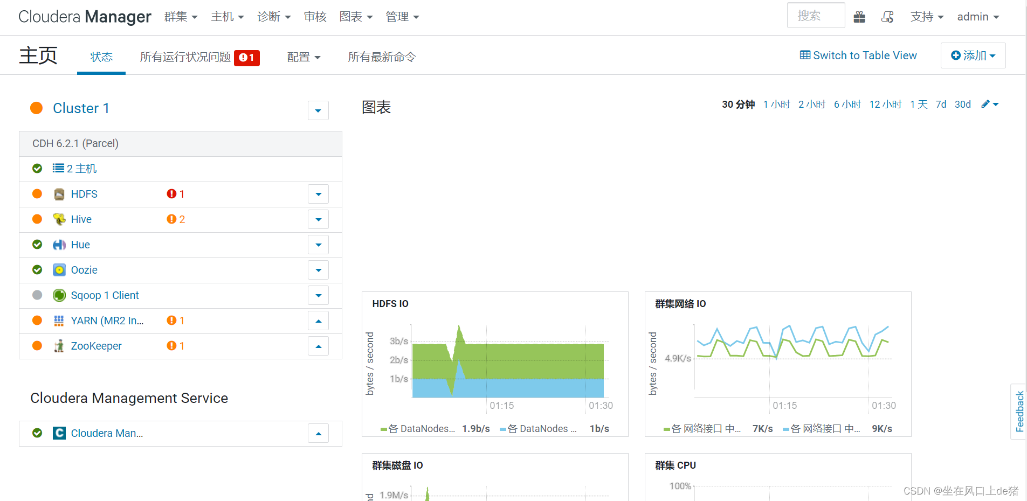
Task: Open the 管理 top menu
Action: click(402, 17)
